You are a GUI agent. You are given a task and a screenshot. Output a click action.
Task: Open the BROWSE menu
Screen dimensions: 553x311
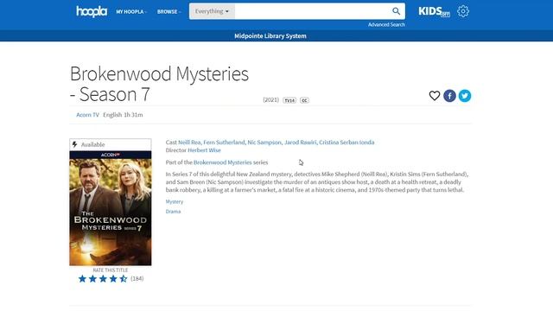tap(169, 11)
